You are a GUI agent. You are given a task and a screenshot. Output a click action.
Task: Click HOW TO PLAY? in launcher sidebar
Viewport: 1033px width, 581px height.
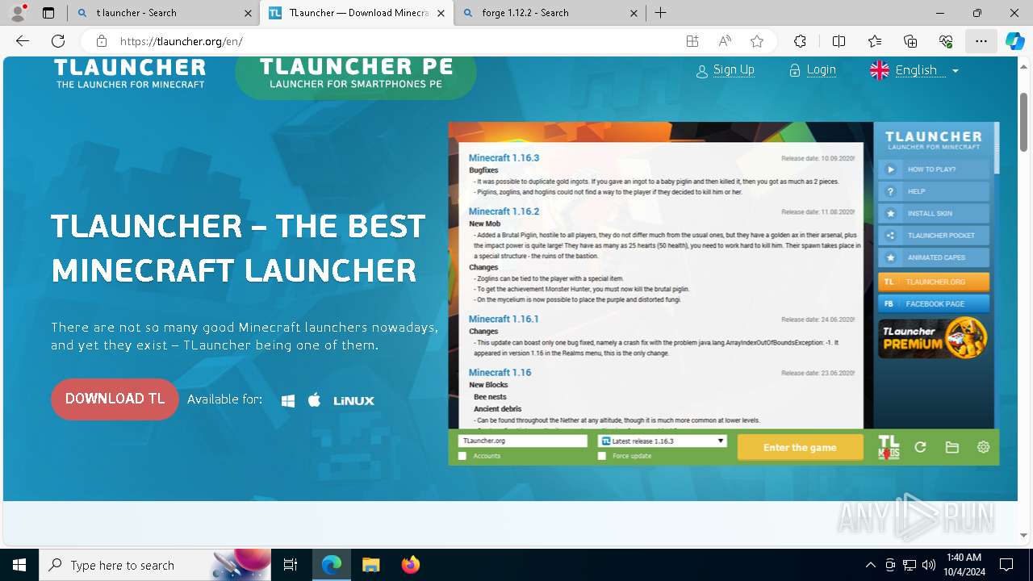click(934, 169)
